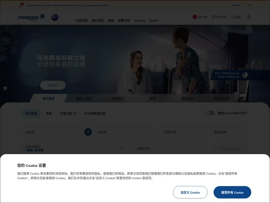Select the 航班+酒店 tab

83,98
